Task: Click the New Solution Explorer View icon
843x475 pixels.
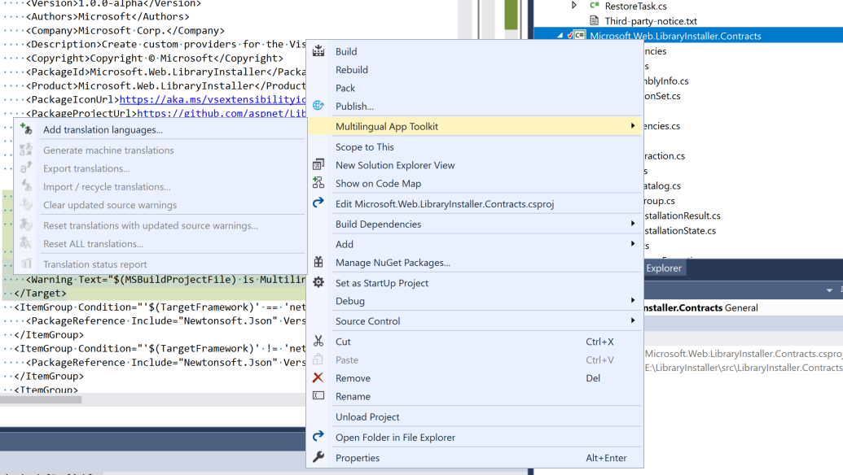Action: [x=318, y=165]
